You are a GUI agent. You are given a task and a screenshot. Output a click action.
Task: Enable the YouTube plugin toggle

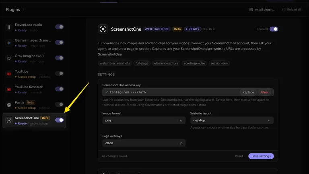(x=59, y=73)
